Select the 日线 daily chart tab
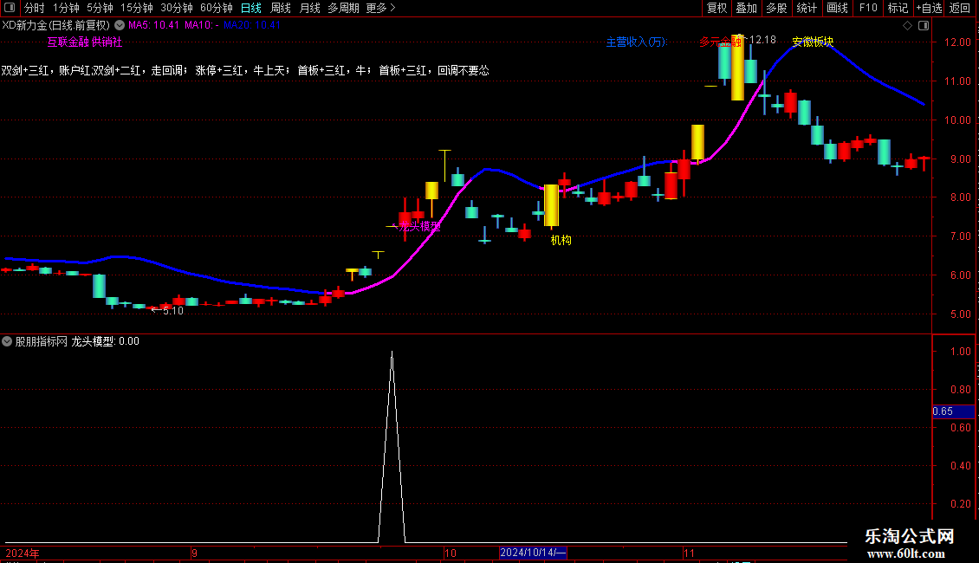The image size is (979, 563). coord(251,8)
